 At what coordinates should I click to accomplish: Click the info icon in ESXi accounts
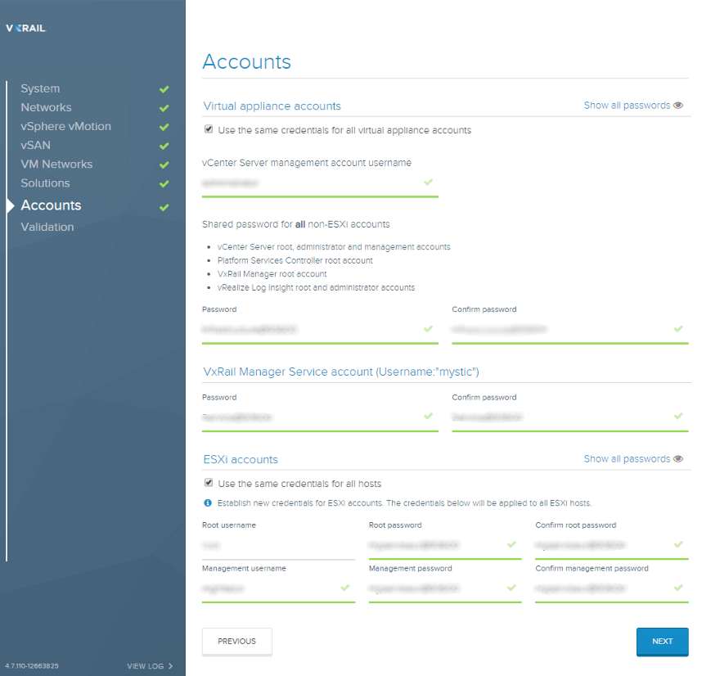208,502
